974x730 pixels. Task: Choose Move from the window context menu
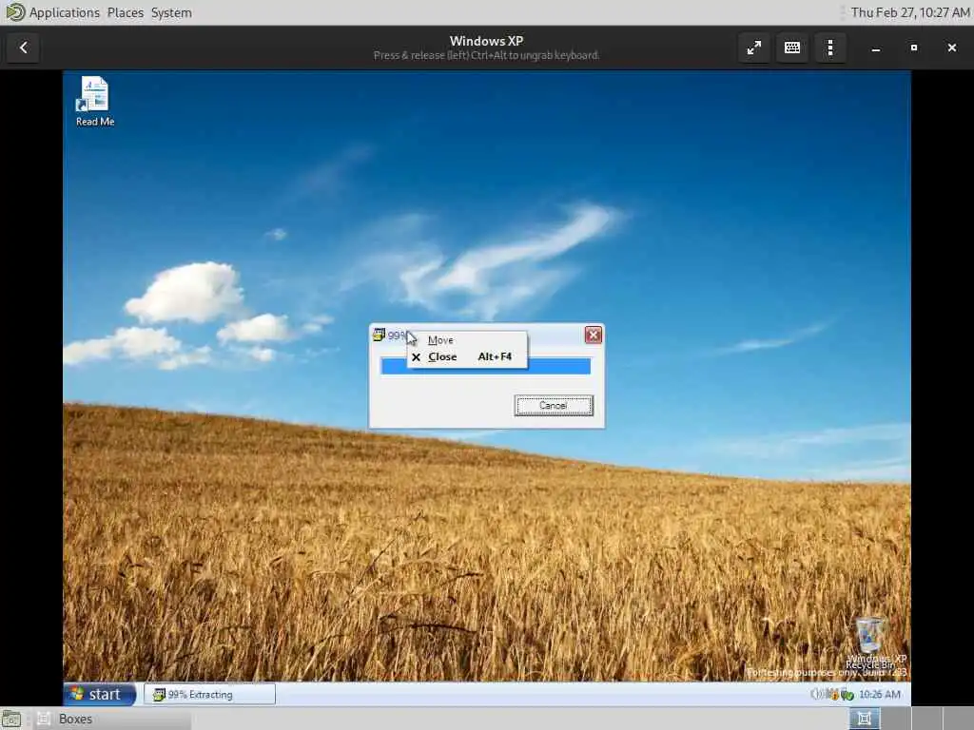(466, 340)
